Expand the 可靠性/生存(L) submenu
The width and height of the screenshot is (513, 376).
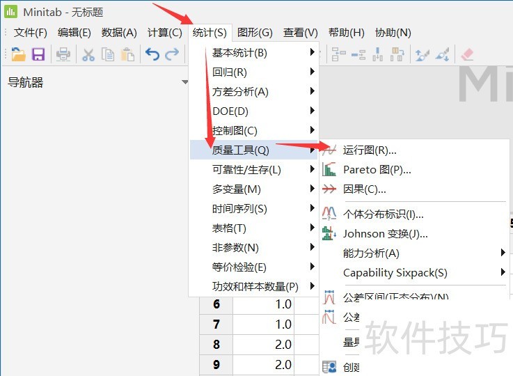253,169
